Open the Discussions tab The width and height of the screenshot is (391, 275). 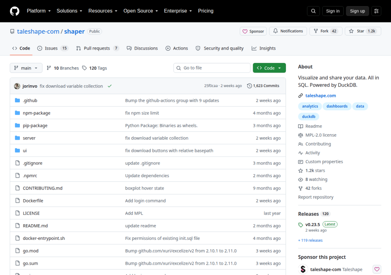click(x=142, y=49)
